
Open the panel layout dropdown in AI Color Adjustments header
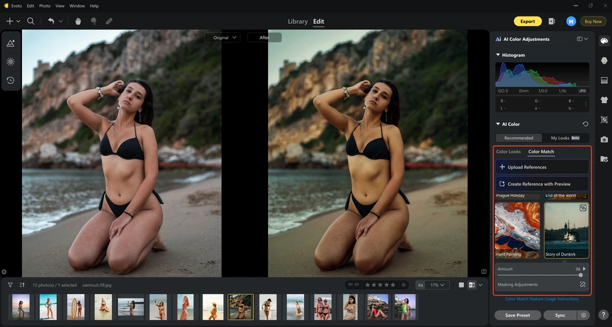click(582, 39)
